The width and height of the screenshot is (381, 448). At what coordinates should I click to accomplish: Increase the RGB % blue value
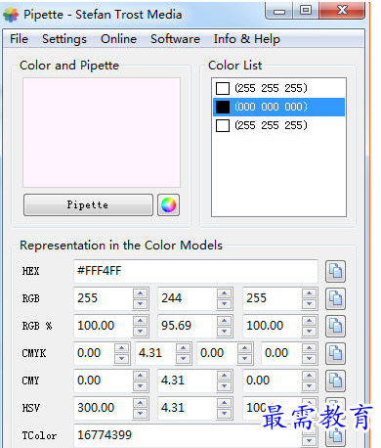point(309,321)
